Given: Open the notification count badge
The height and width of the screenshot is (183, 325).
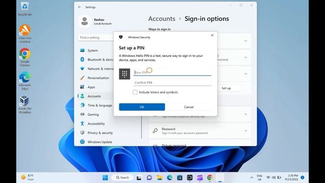Looking at the screenshot, I should click(303, 177).
